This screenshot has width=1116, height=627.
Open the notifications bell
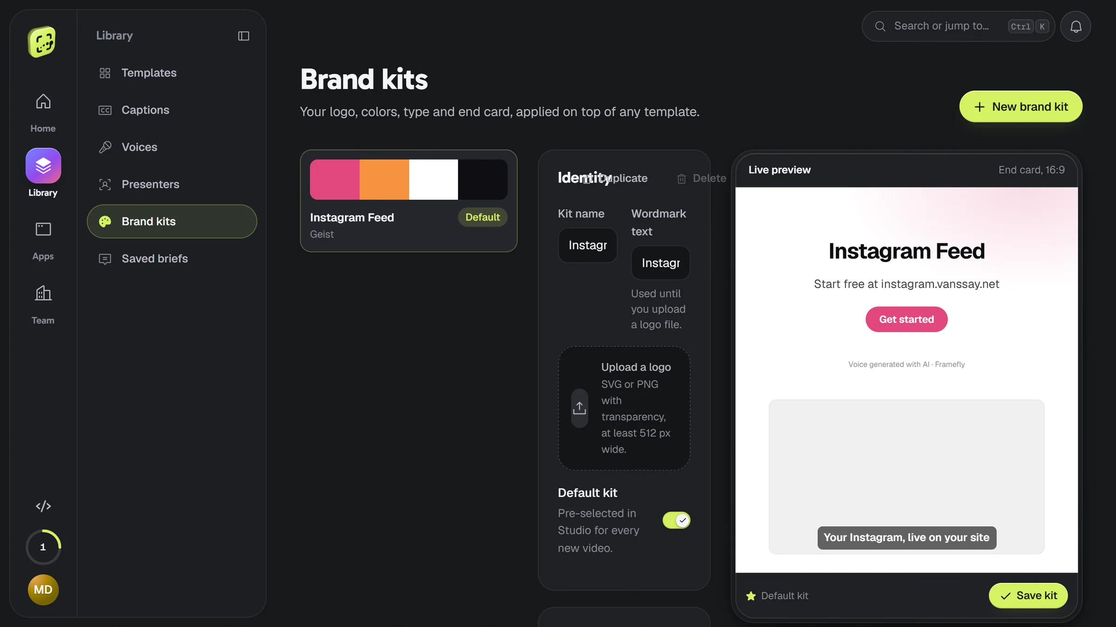1076,26
